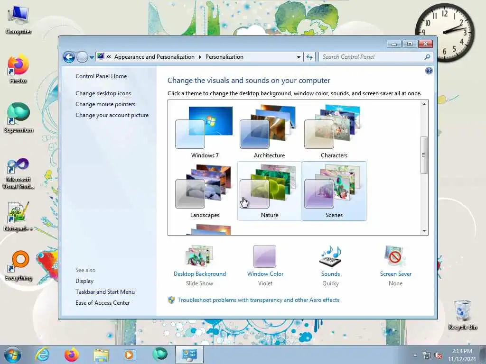Viewport: 486px width, 364px height.
Task: Click the theme list scroll up arrow
Action: point(424,104)
